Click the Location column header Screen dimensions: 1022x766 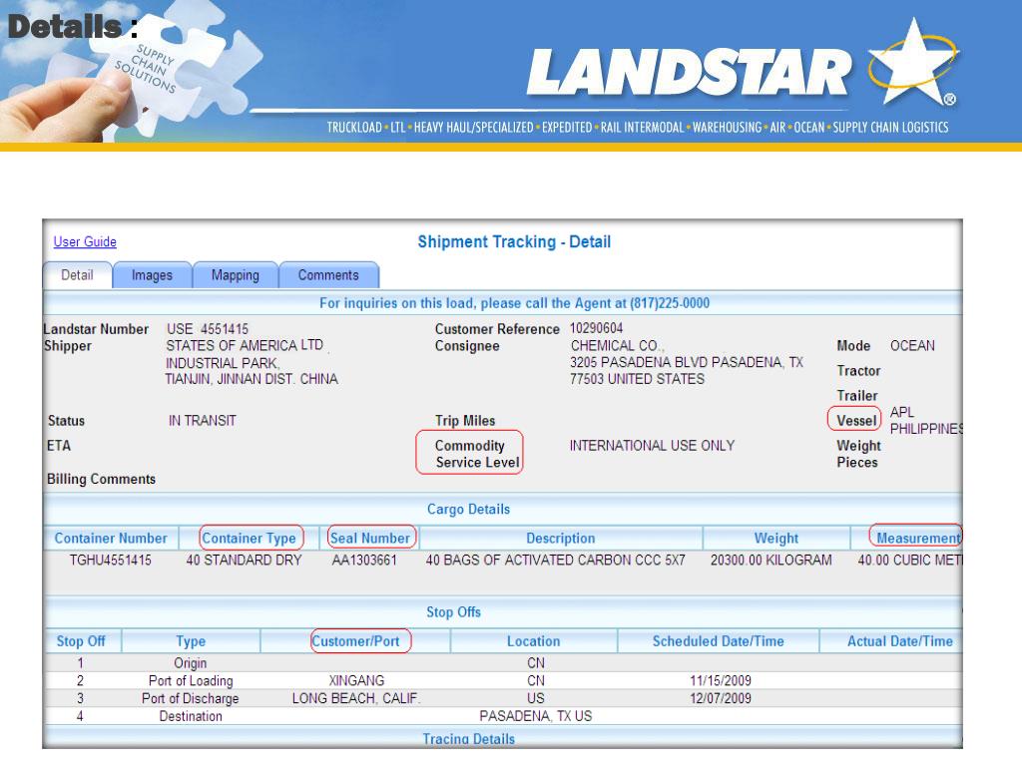point(533,641)
